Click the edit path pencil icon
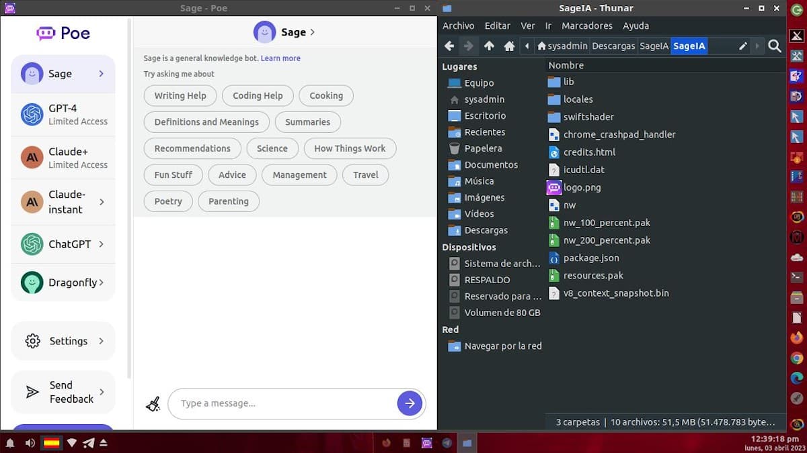The height and width of the screenshot is (453, 807). click(743, 46)
